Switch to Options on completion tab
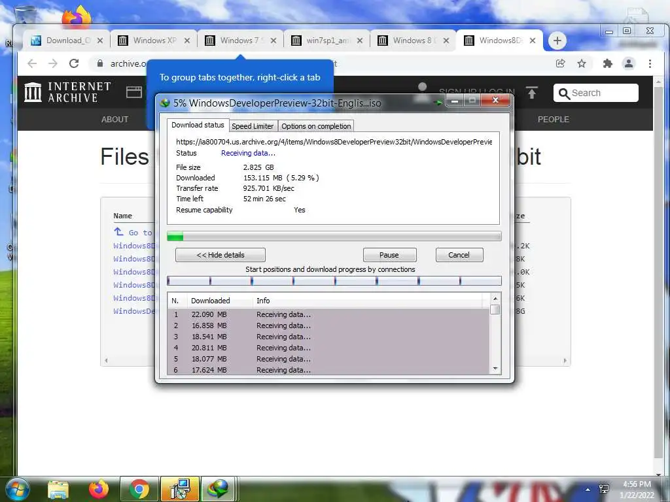Image resolution: width=670 pixels, height=502 pixels. coord(316,126)
